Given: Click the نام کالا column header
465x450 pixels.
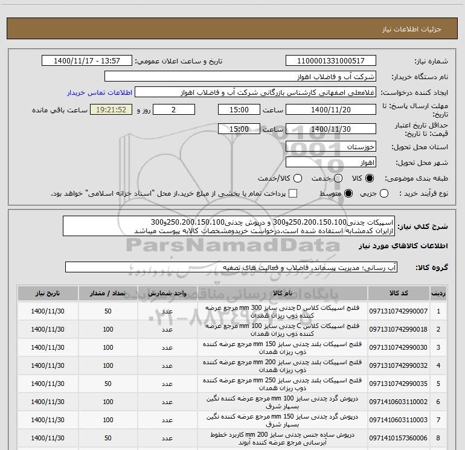Looking at the screenshot, I should [x=283, y=294].
